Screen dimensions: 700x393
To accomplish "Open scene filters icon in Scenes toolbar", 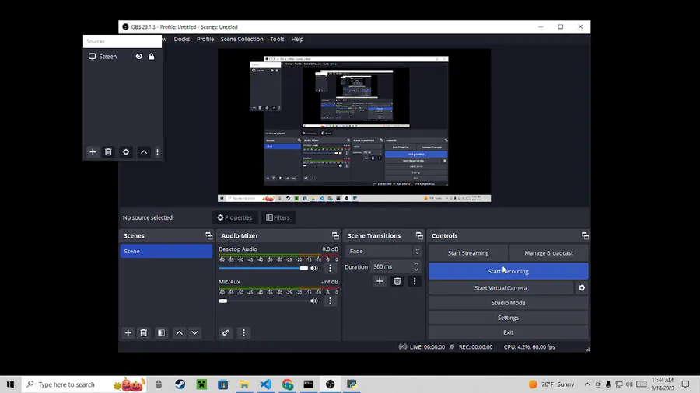I will click(x=162, y=333).
